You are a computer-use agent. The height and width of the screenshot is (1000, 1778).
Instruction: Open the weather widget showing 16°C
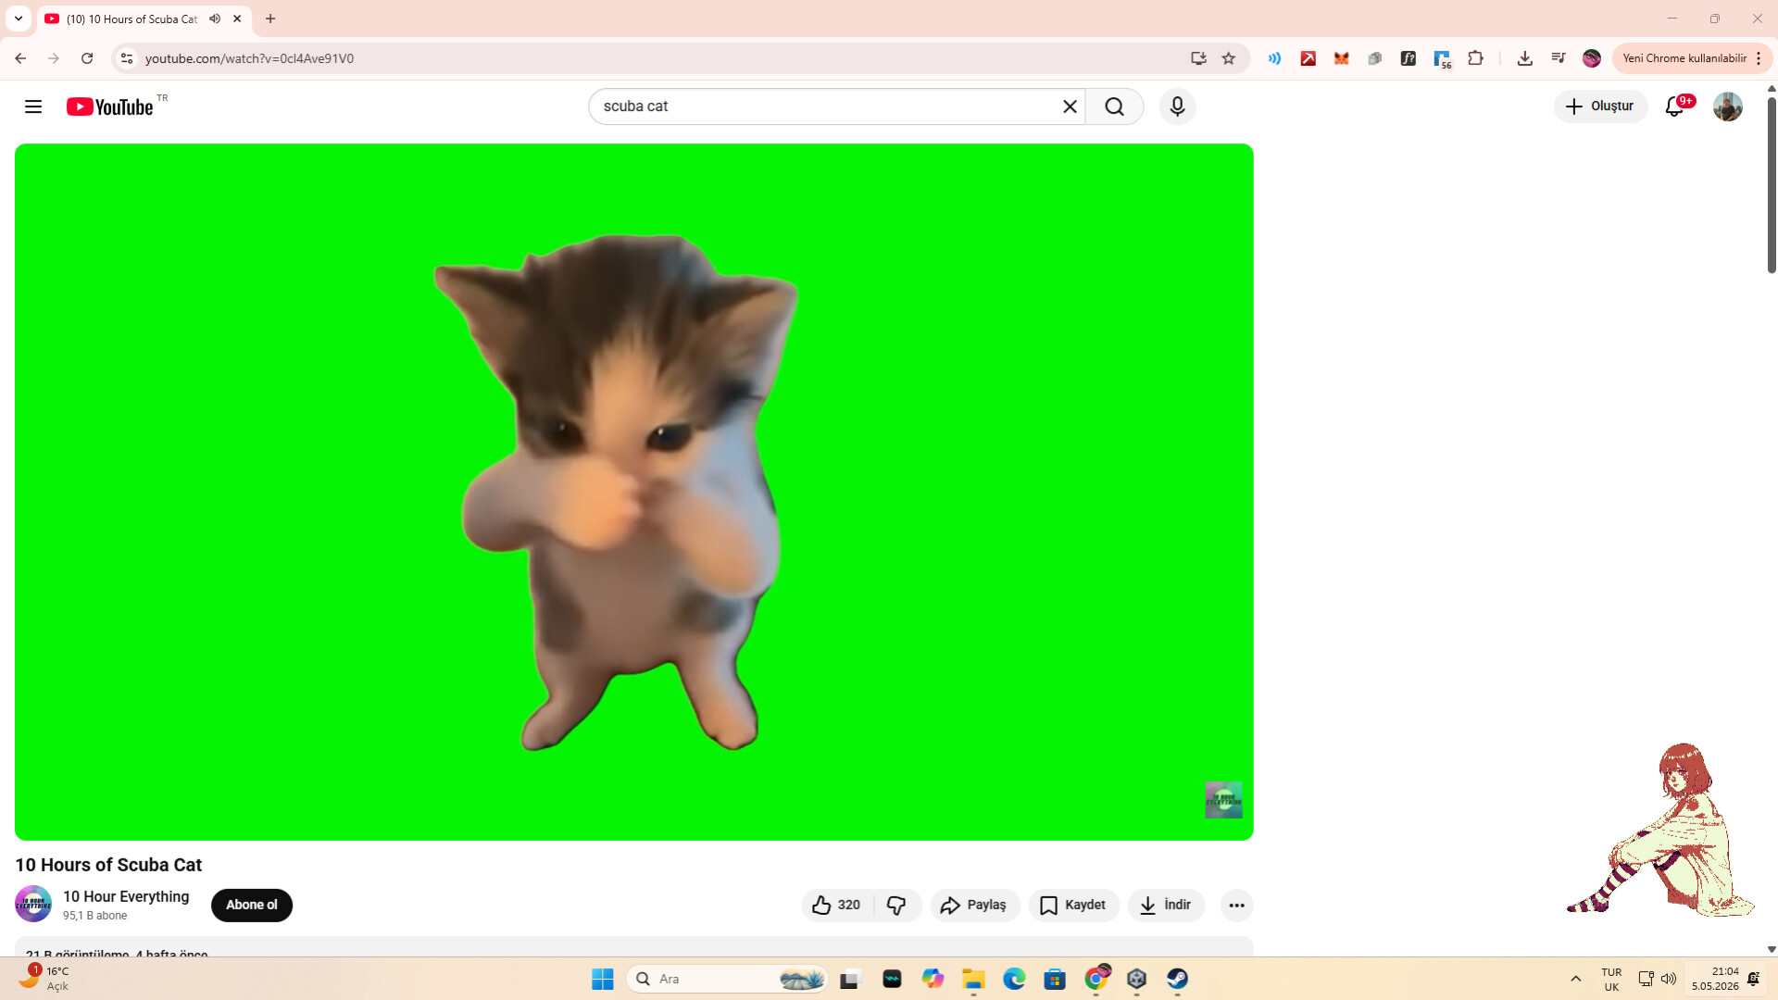click(x=44, y=979)
